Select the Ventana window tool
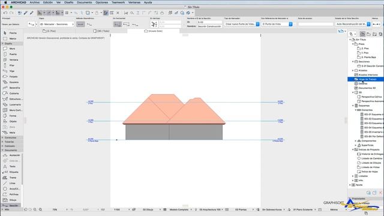The width and height of the screenshot is (384, 216). 11,60
